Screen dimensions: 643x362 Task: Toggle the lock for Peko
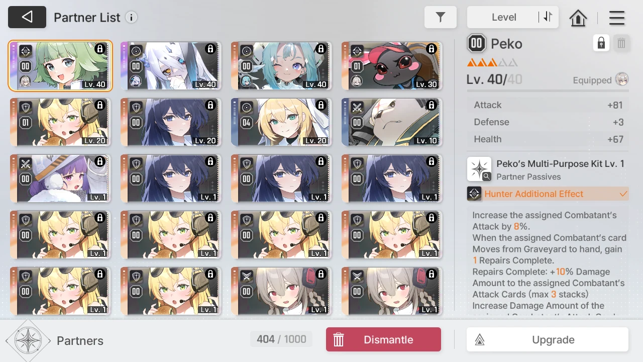click(601, 43)
